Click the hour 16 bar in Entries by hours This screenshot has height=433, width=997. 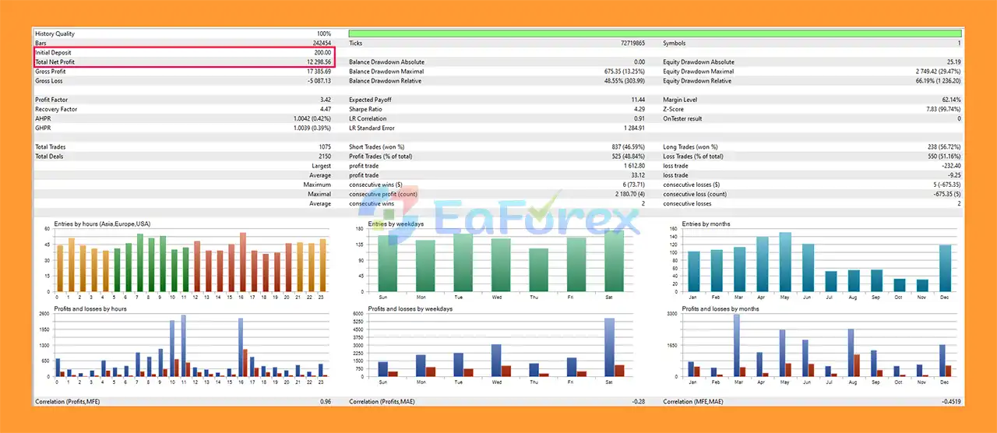(x=242, y=262)
